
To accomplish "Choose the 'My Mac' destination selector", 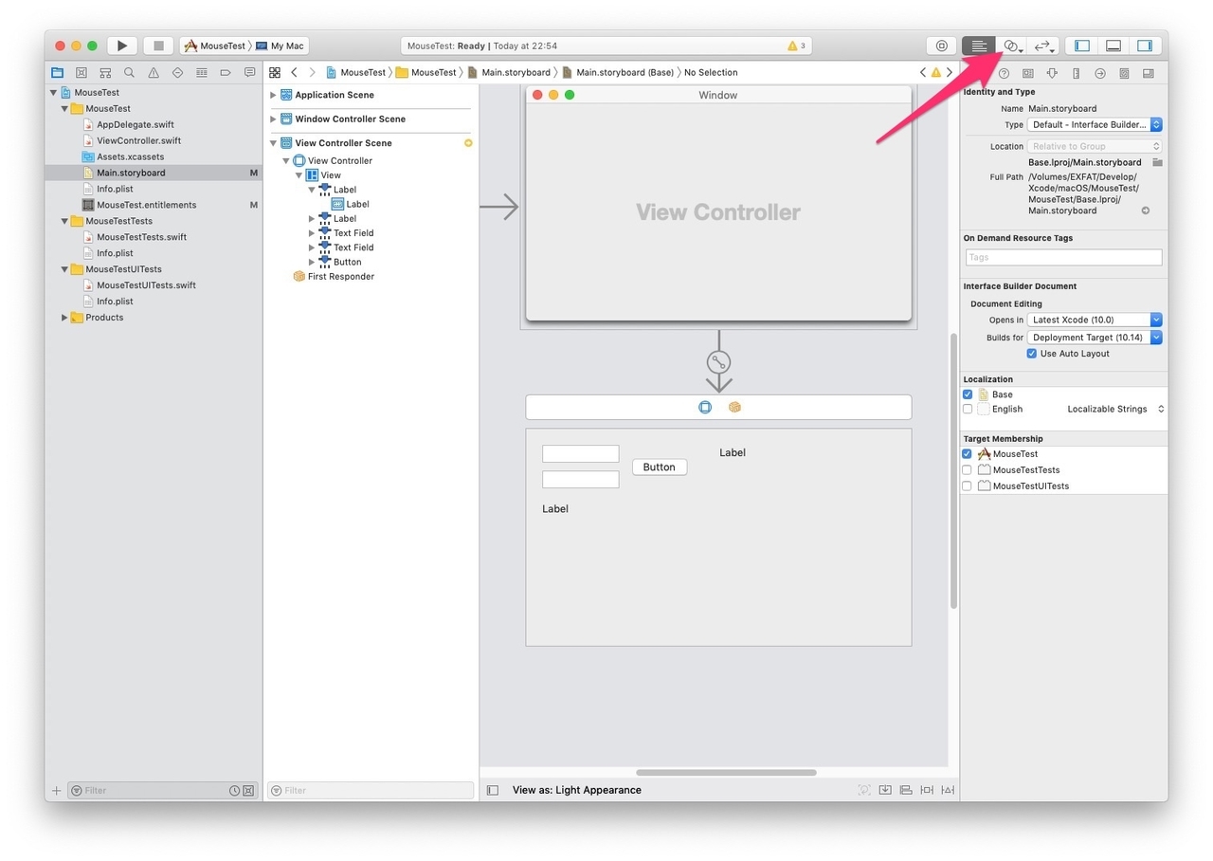I will coord(281,46).
